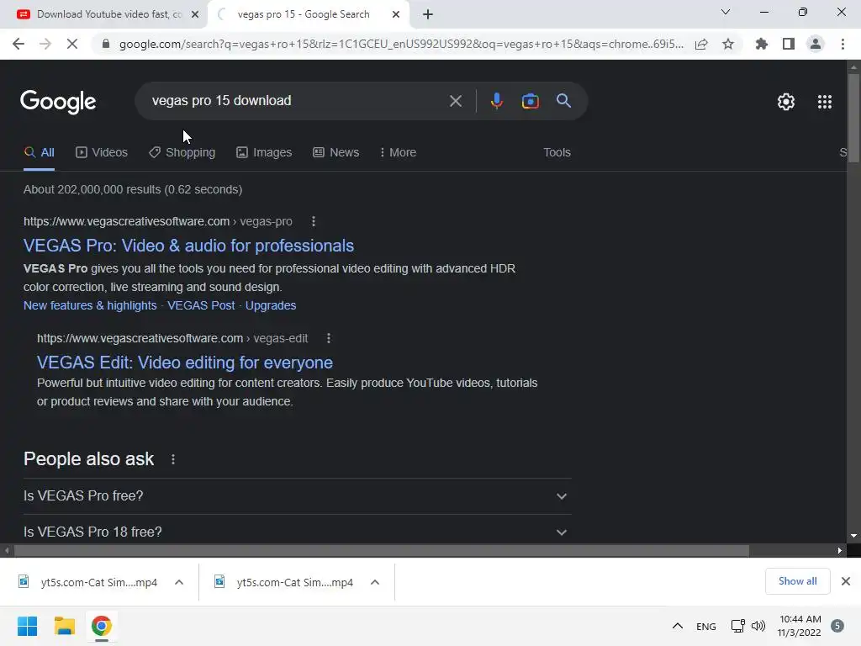Submit search with the magnifier icon
This screenshot has width=861, height=646.
point(563,101)
